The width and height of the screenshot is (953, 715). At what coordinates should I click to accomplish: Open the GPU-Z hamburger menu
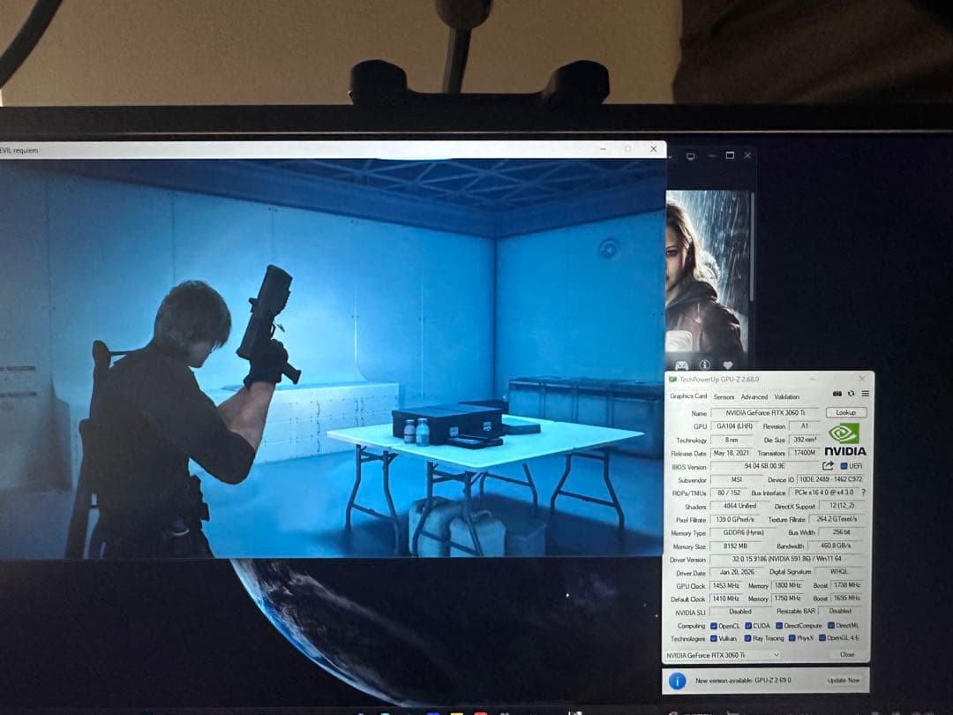865,394
